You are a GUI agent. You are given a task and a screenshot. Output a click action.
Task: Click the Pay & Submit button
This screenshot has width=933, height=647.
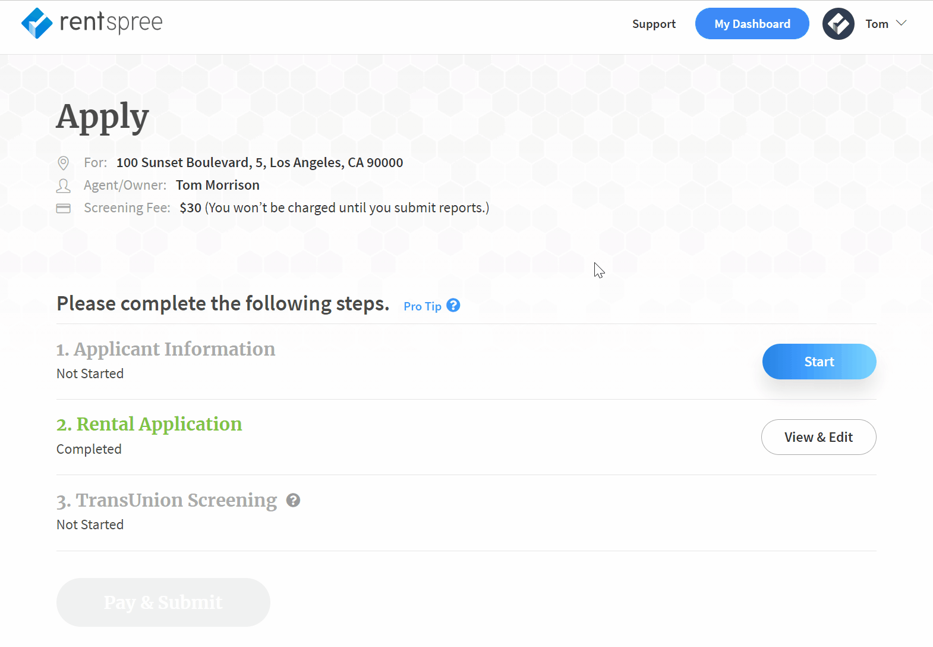(x=163, y=602)
